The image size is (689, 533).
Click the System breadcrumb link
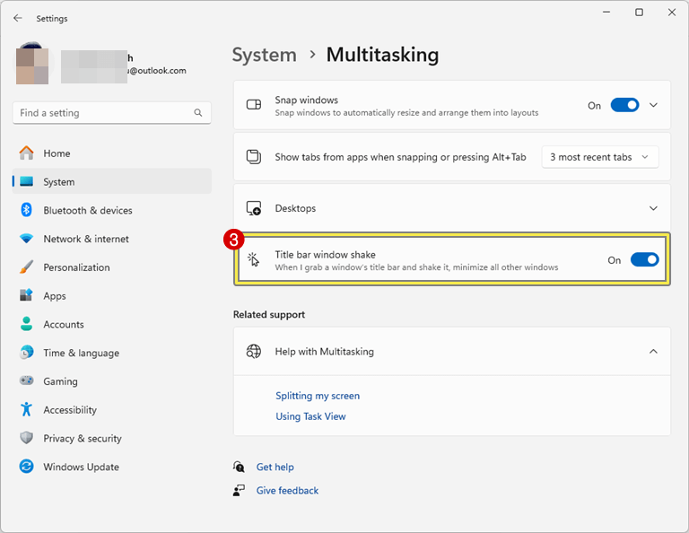coord(264,55)
